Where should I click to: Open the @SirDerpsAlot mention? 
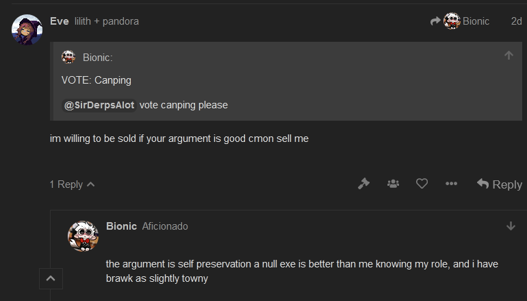coord(99,105)
